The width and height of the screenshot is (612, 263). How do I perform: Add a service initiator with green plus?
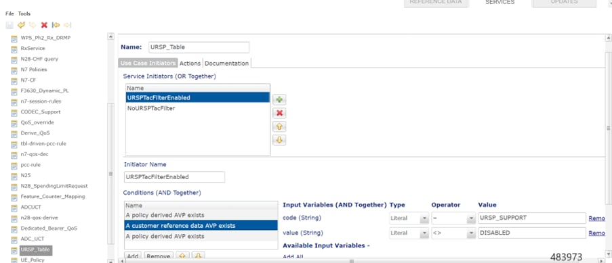tap(279, 100)
